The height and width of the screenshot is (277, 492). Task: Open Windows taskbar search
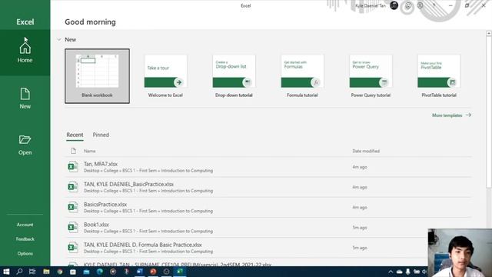coord(19,272)
